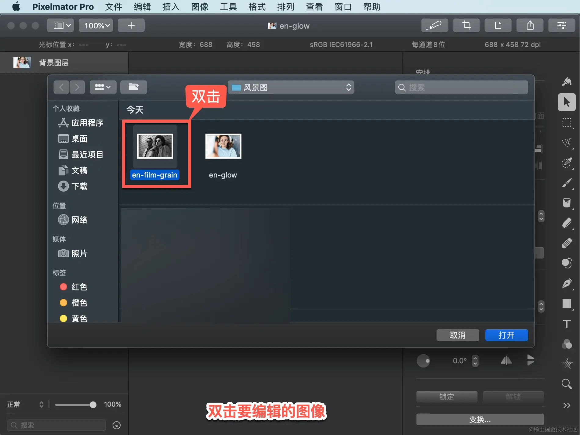This screenshot has width=580, height=435.
Task: Change the dialog icon view mode dropdown
Action: 103,87
